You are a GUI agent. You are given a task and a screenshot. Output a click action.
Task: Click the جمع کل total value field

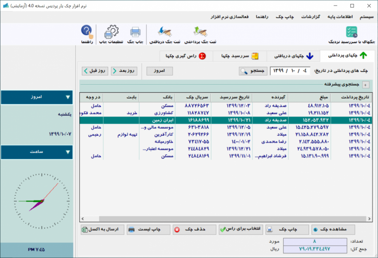coord(315,249)
